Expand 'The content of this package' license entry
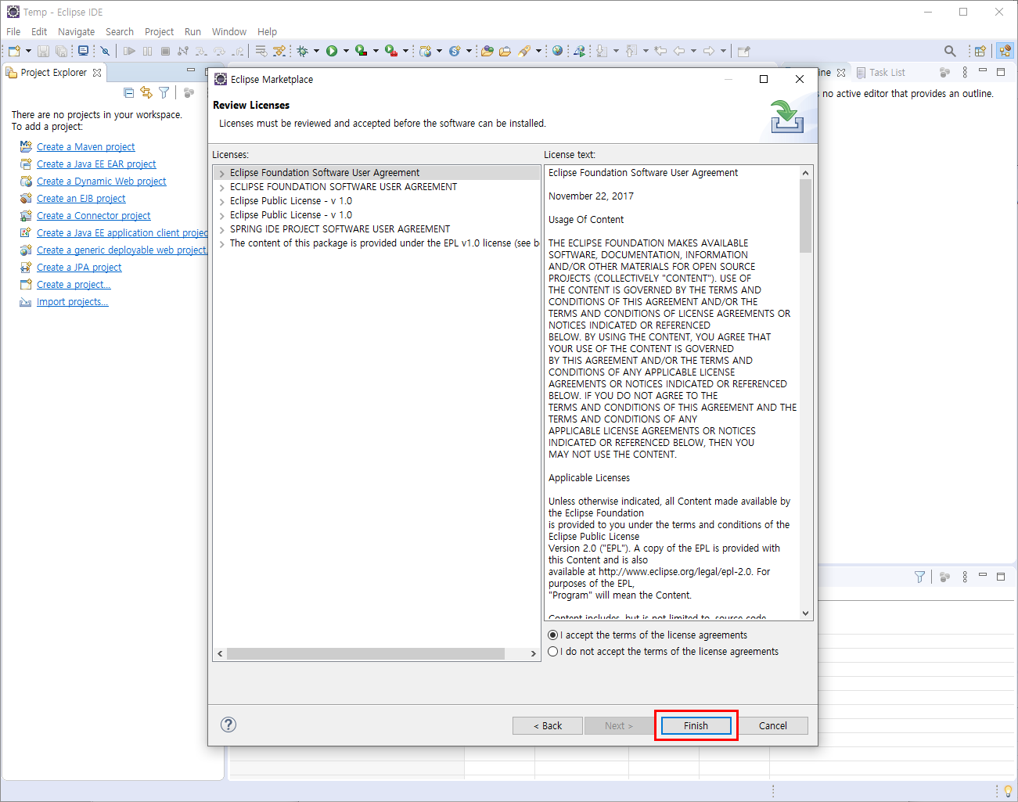Screen dimensions: 1018x802 tap(221, 243)
